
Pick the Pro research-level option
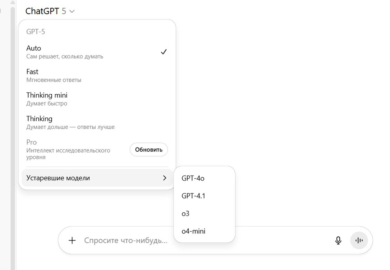[68, 149]
